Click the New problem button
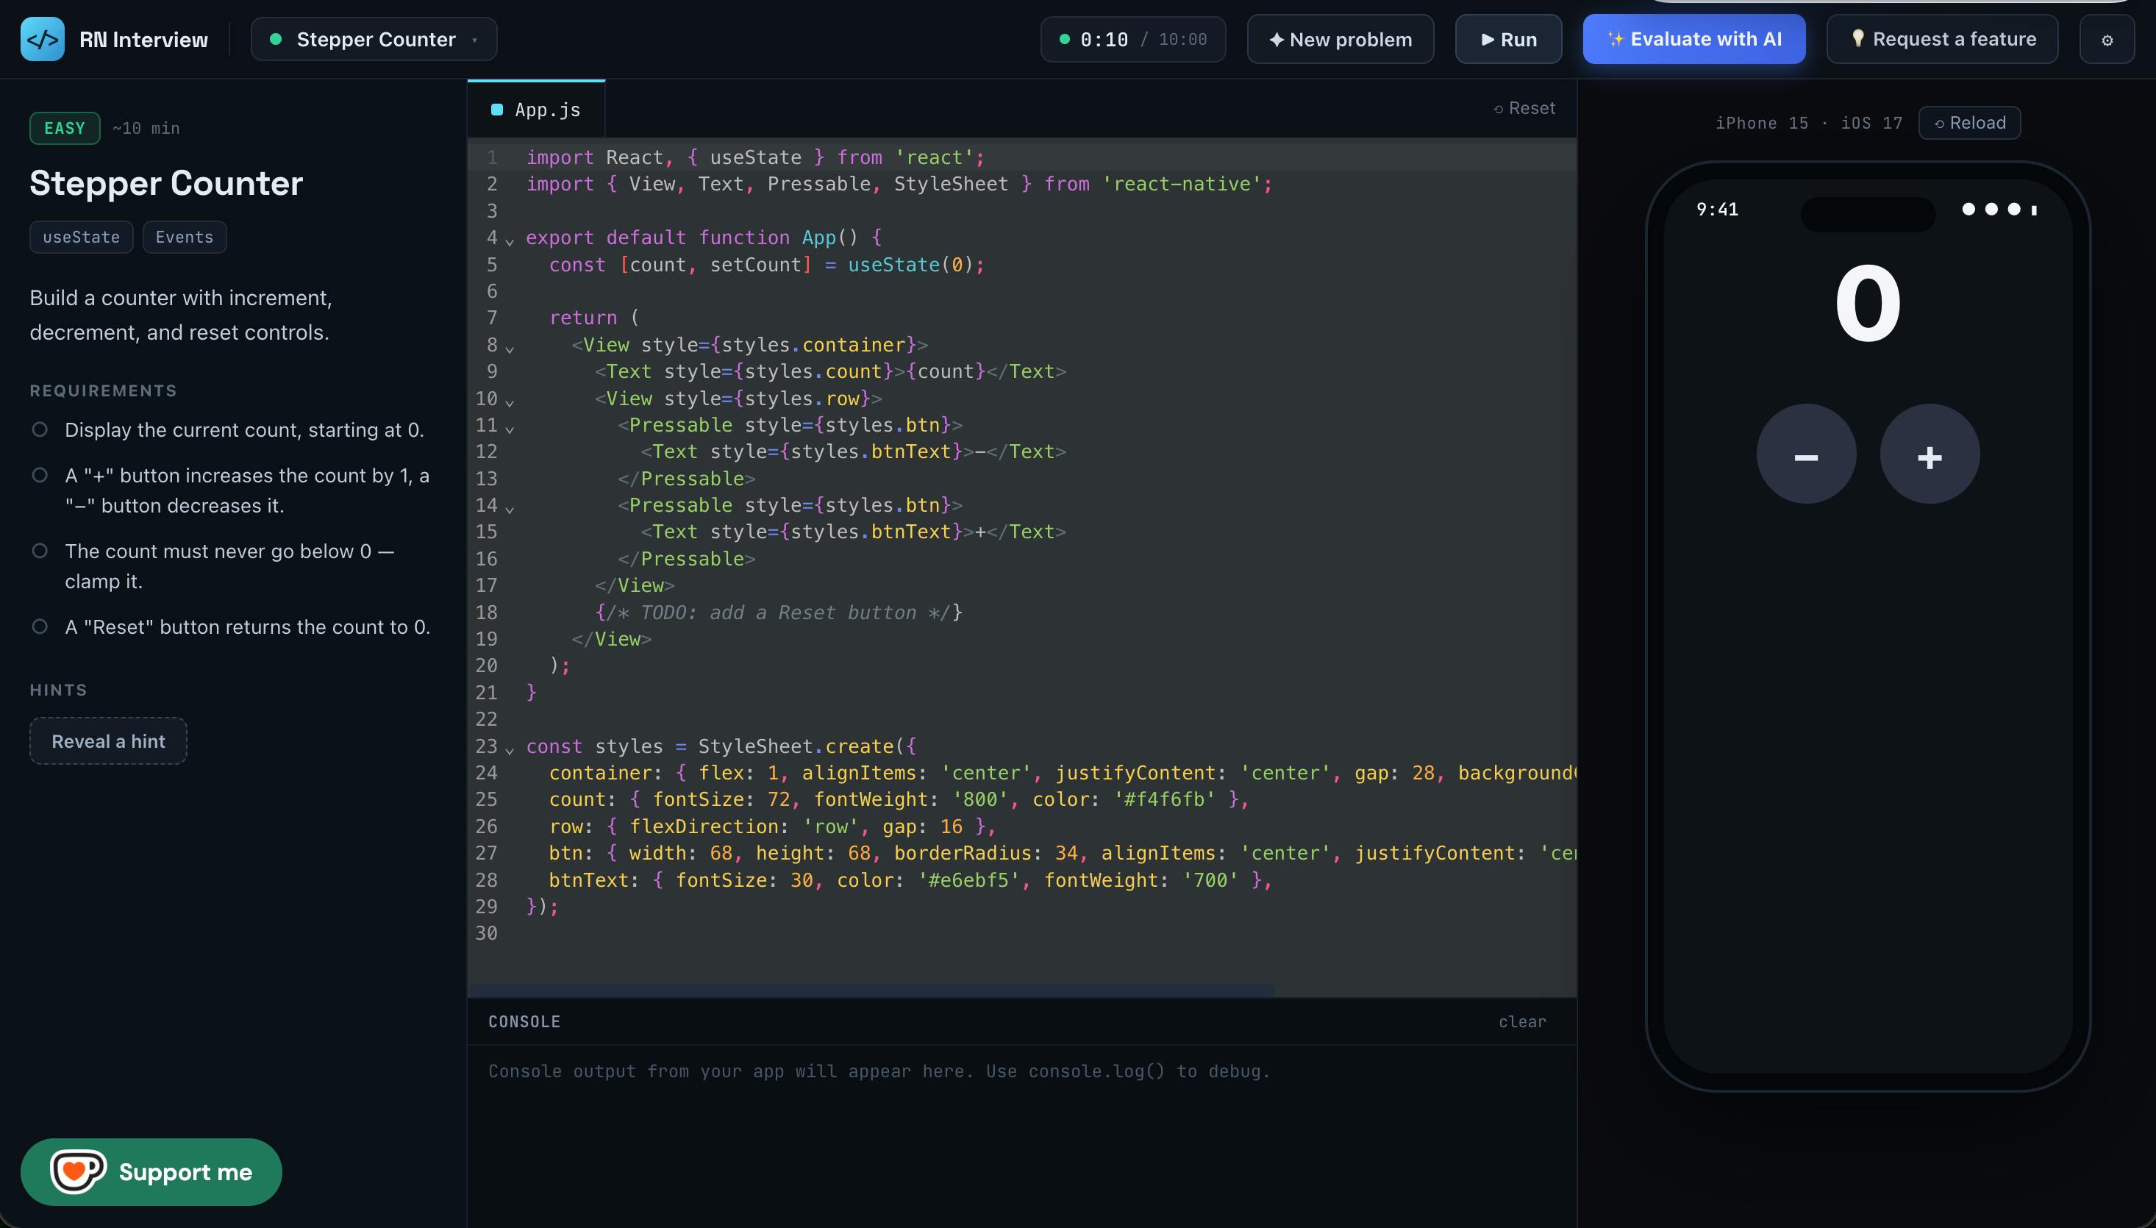 tap(1340, 39)
